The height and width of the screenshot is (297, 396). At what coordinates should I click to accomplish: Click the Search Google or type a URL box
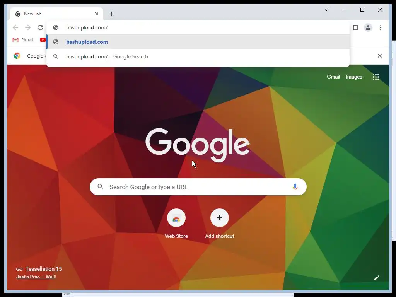tap(198, 187)
